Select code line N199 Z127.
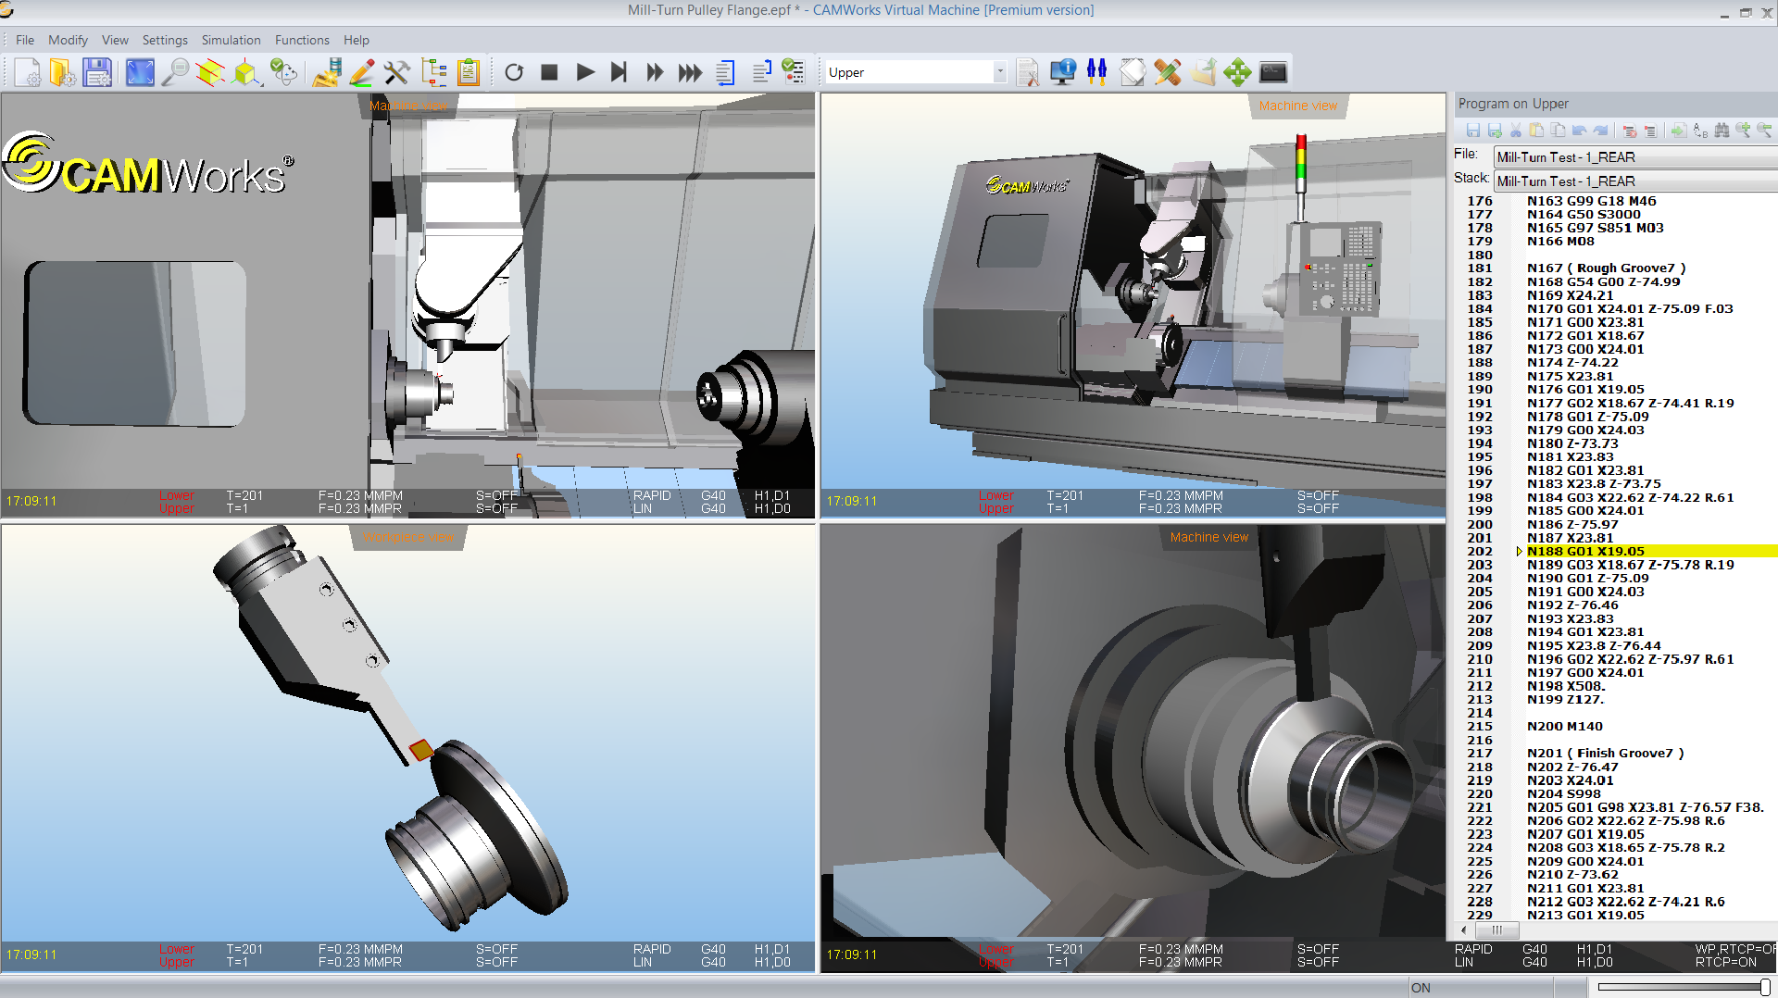 [x=1564, y=700]
